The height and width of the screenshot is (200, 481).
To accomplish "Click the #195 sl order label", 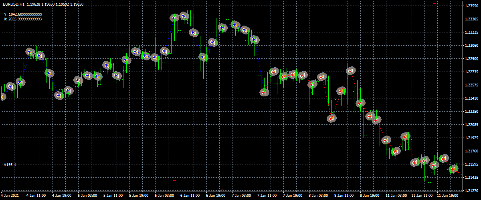I will pyautogui.click(x=10, y=165).
